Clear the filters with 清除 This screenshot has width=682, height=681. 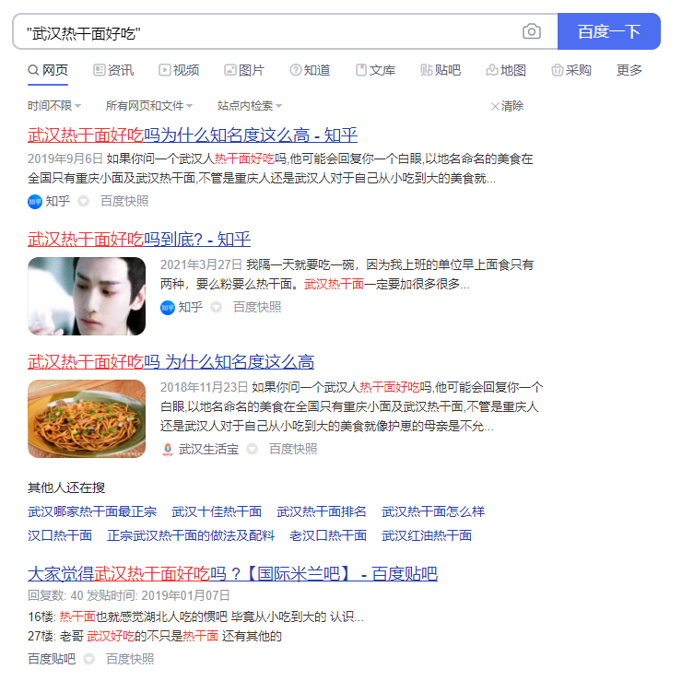[x=507, y=106]
